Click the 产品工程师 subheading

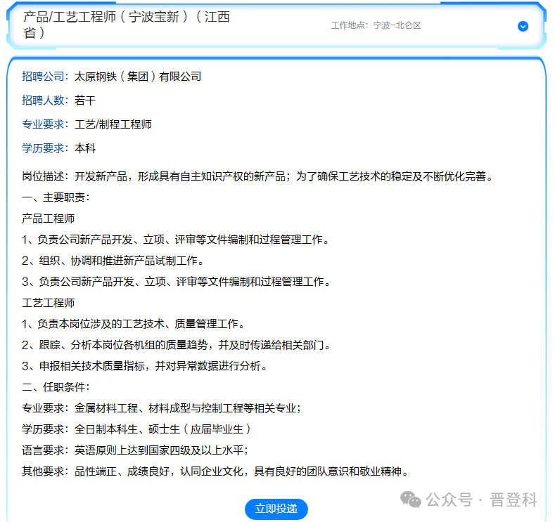coord(48,218)
